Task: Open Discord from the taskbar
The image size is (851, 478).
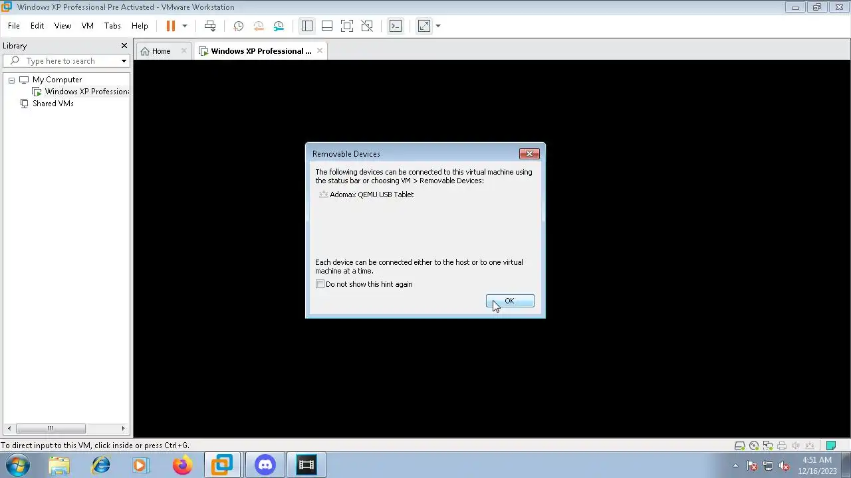Action: point(265,465)
